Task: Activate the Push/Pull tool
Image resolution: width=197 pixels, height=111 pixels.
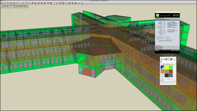Action: tap(35, 3)
